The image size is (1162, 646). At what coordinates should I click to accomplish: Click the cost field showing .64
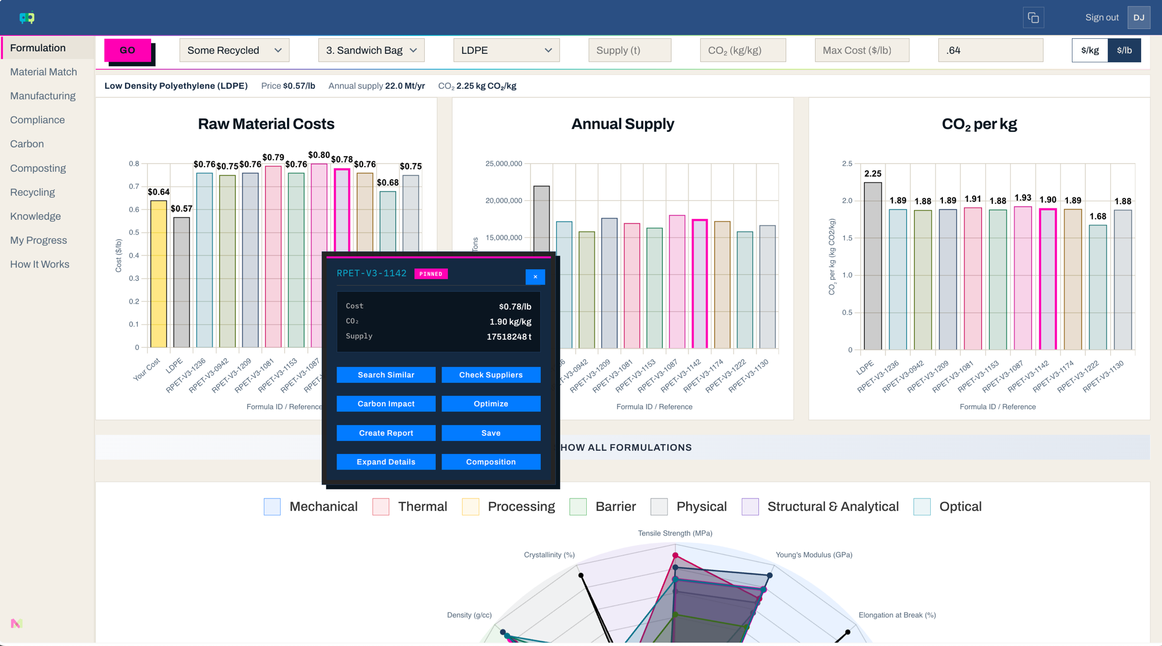991,50
